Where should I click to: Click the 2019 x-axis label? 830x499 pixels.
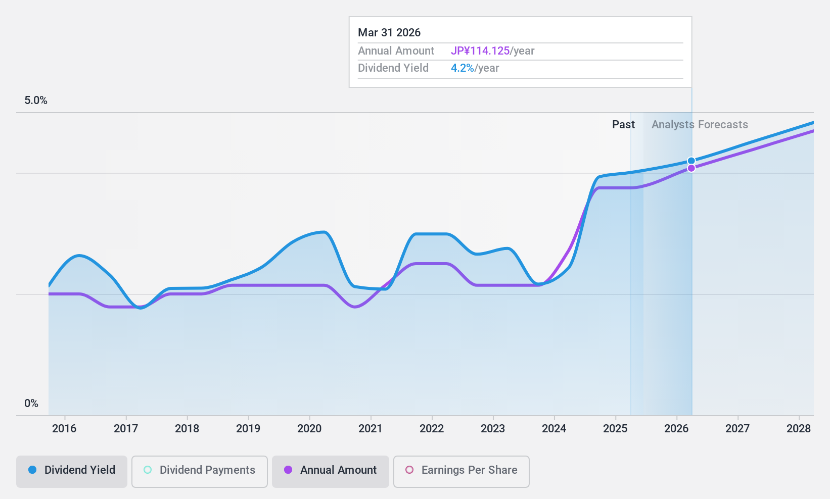tap(248, 429)
